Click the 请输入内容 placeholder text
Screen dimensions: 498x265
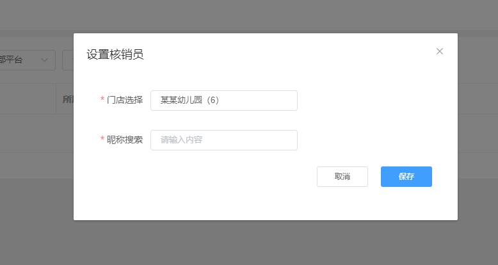coord(181,140)
